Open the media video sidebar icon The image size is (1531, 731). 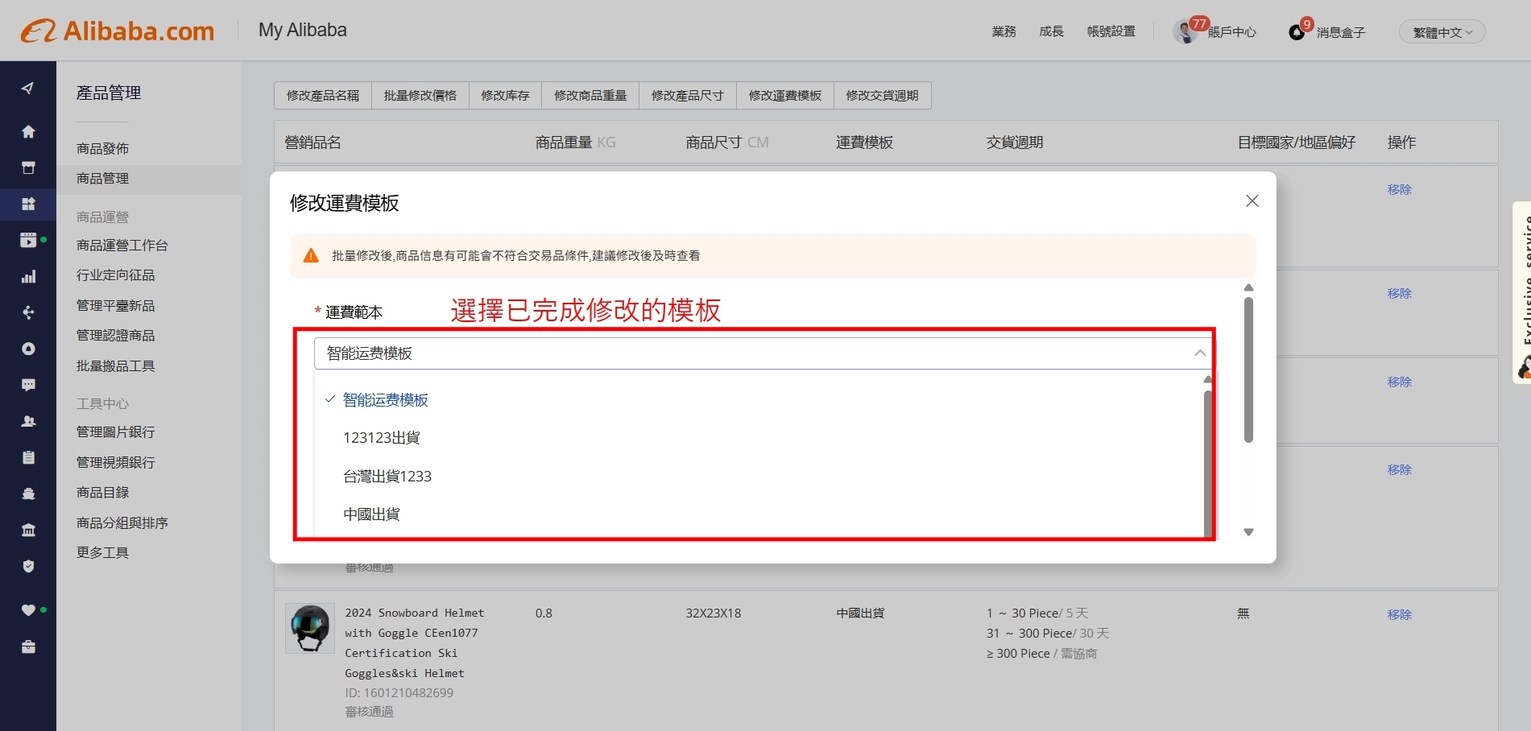[28, 240]
